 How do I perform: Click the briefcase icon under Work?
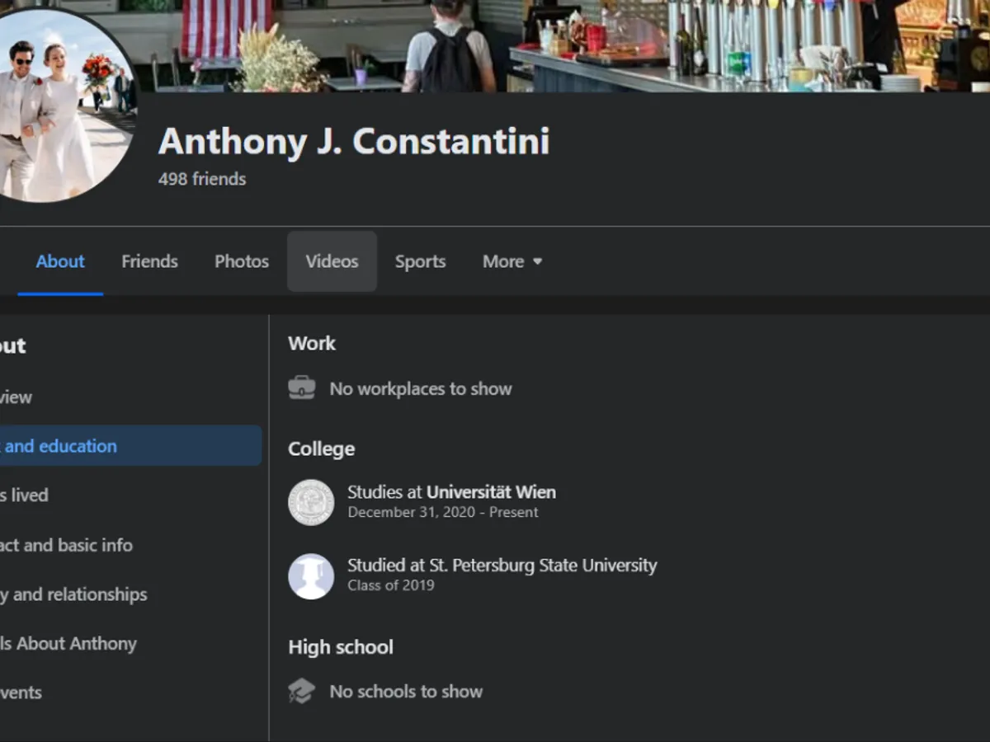point(302,388)
